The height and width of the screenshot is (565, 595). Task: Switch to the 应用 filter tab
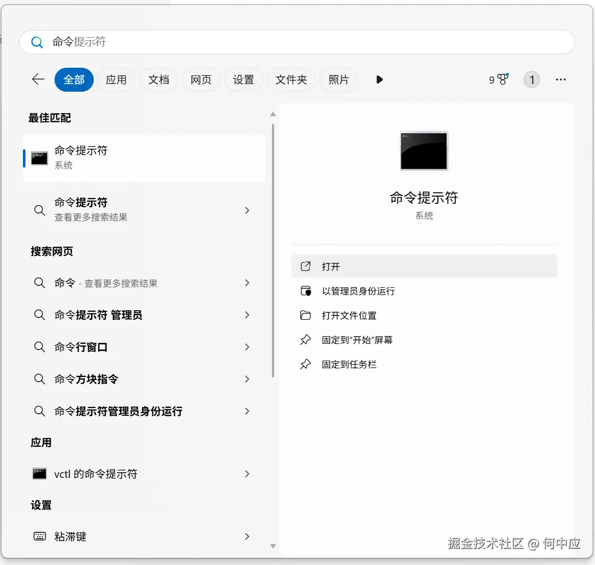pos(116,79)
